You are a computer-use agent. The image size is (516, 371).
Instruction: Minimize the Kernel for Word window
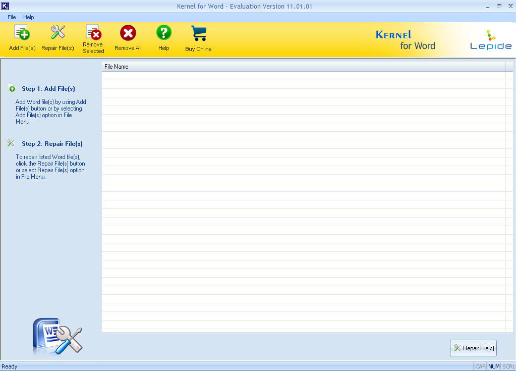pos(487,6)
